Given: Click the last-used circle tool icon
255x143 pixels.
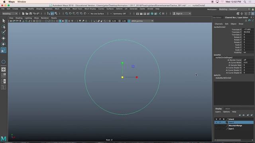Looking at the screenshot, I should pos(4,62).
